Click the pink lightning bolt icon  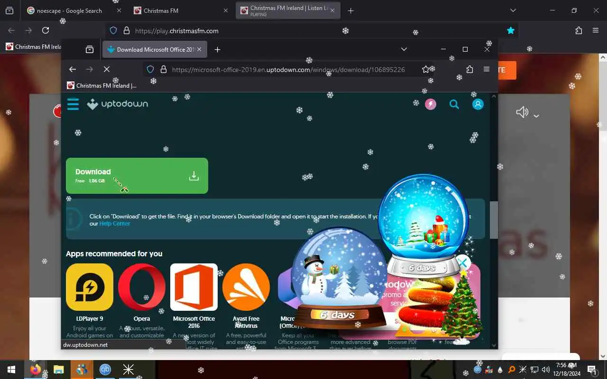point(431,104)
